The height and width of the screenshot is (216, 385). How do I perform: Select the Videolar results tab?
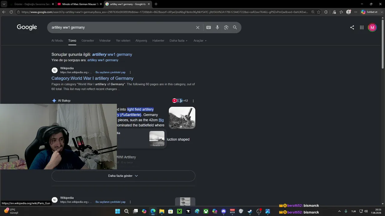pyautogui.click(x=105, y=40)
